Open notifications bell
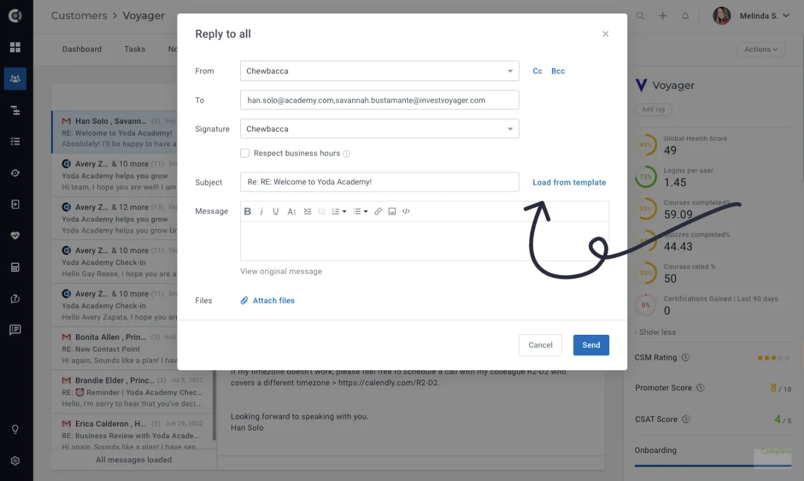804x481 pixels. pos(685,16)
